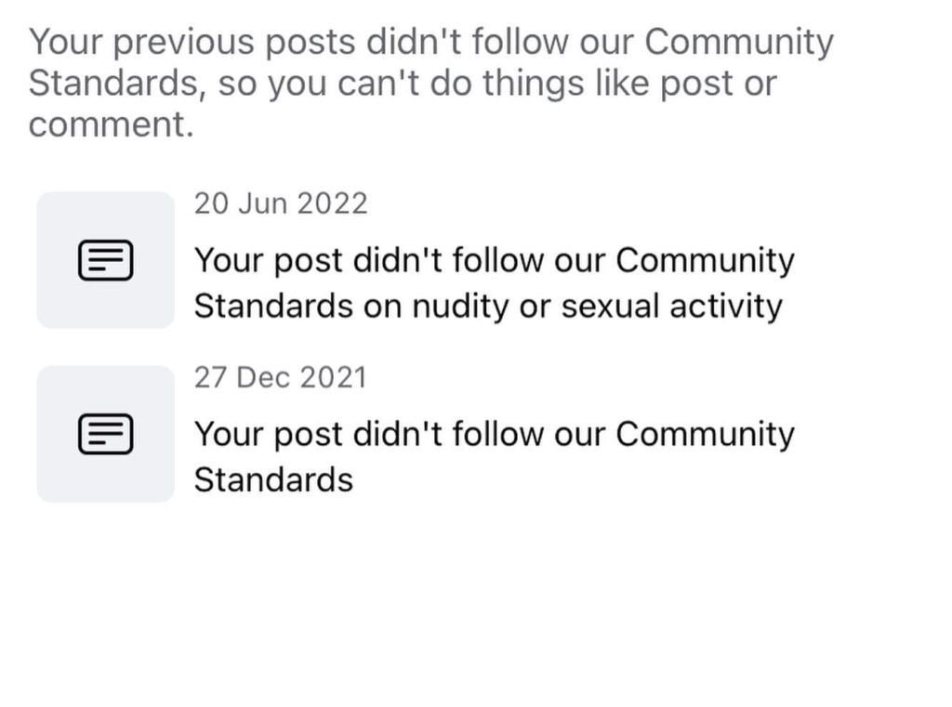Screen dimensions: 952x707
Task: Select the grey tile for the December 2021 violation
Action: [x=106, y=434]
